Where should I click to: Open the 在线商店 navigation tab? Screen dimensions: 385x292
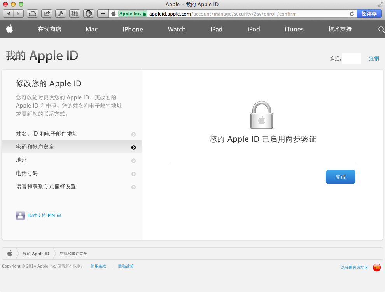50,29
